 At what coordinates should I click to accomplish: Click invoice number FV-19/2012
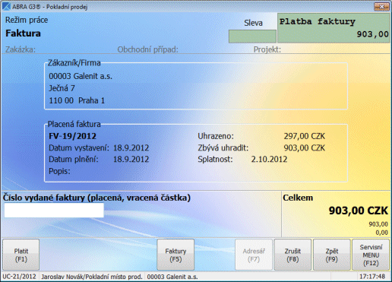pos(72,136)
